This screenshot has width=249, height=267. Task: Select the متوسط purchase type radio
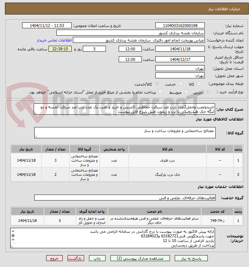click(x=186, y=92)
